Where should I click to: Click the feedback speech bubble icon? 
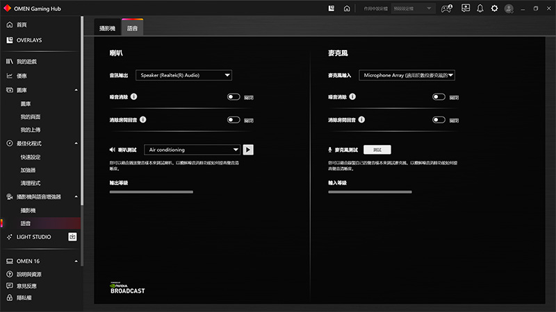[x=10, y=286]
